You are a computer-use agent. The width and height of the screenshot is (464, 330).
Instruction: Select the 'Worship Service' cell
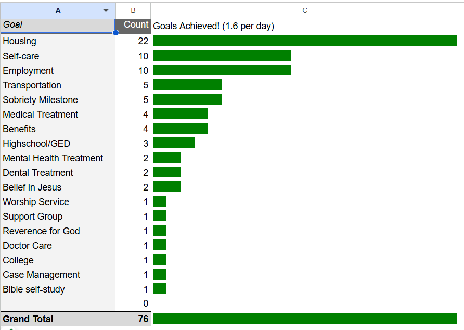pos(58,202)
